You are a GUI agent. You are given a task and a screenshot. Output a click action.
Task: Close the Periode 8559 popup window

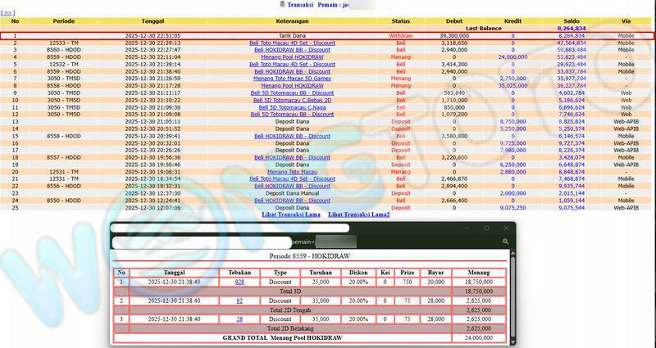click(507, 228)
